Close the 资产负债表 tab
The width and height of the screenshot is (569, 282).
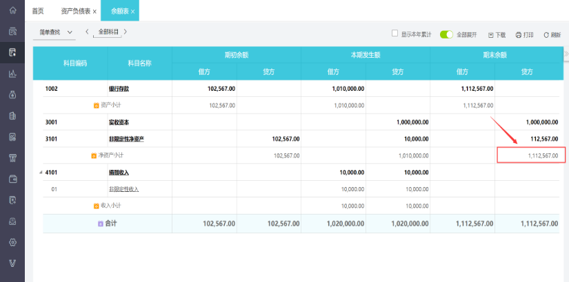click(94, 12)
